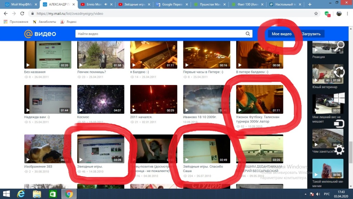Click the page vertical scrollbar thumb

pos(351,152)
